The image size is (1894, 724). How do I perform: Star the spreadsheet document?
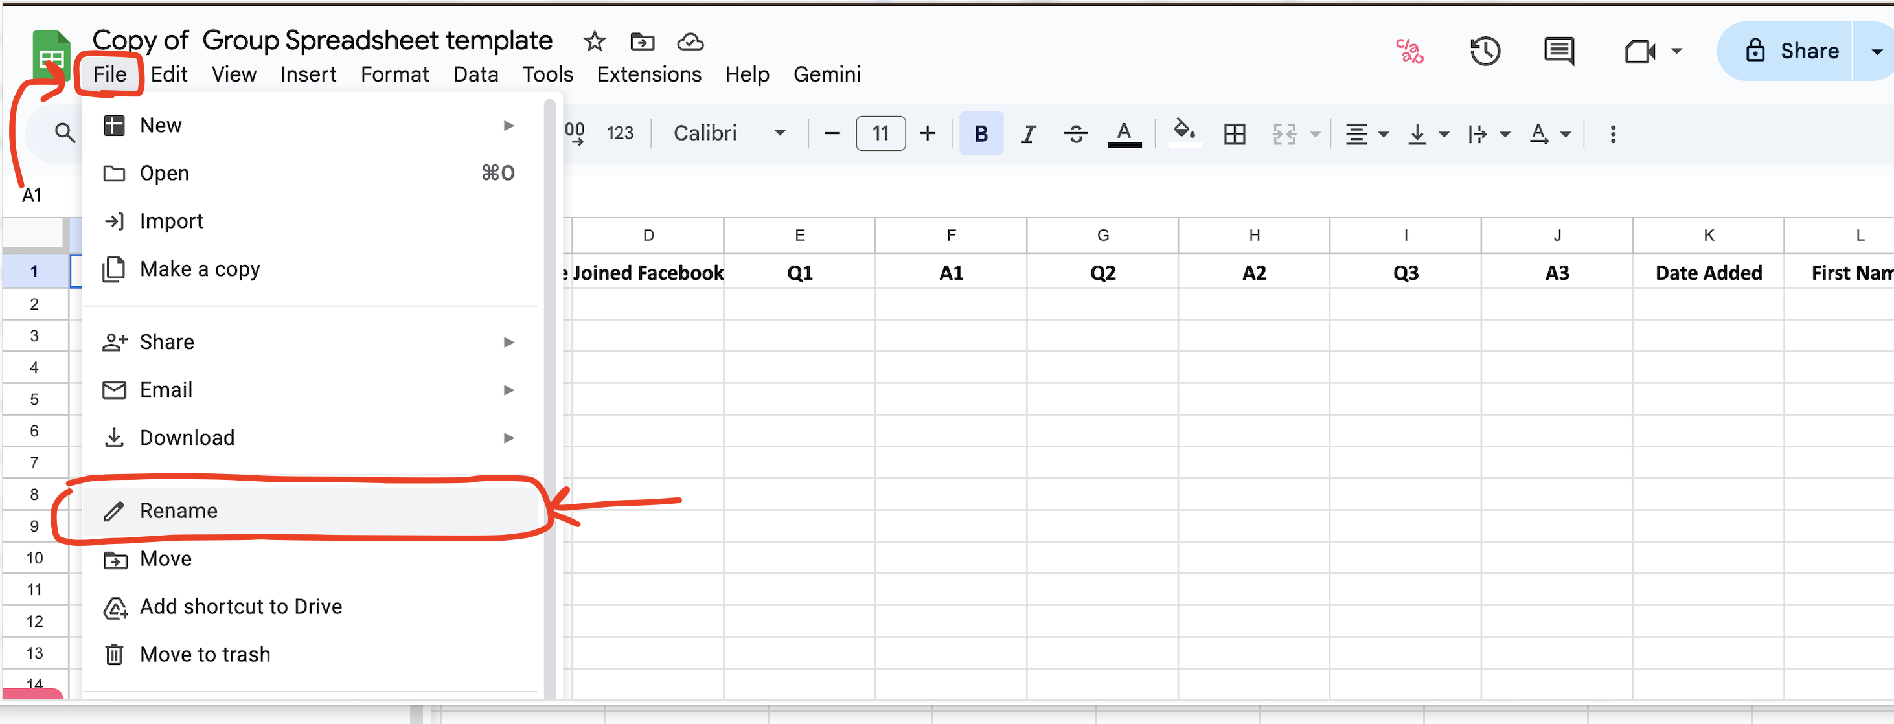(x=594, y=42)
